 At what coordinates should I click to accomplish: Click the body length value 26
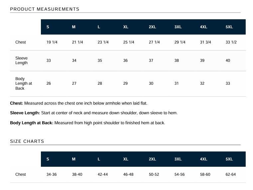pos(49,83)
